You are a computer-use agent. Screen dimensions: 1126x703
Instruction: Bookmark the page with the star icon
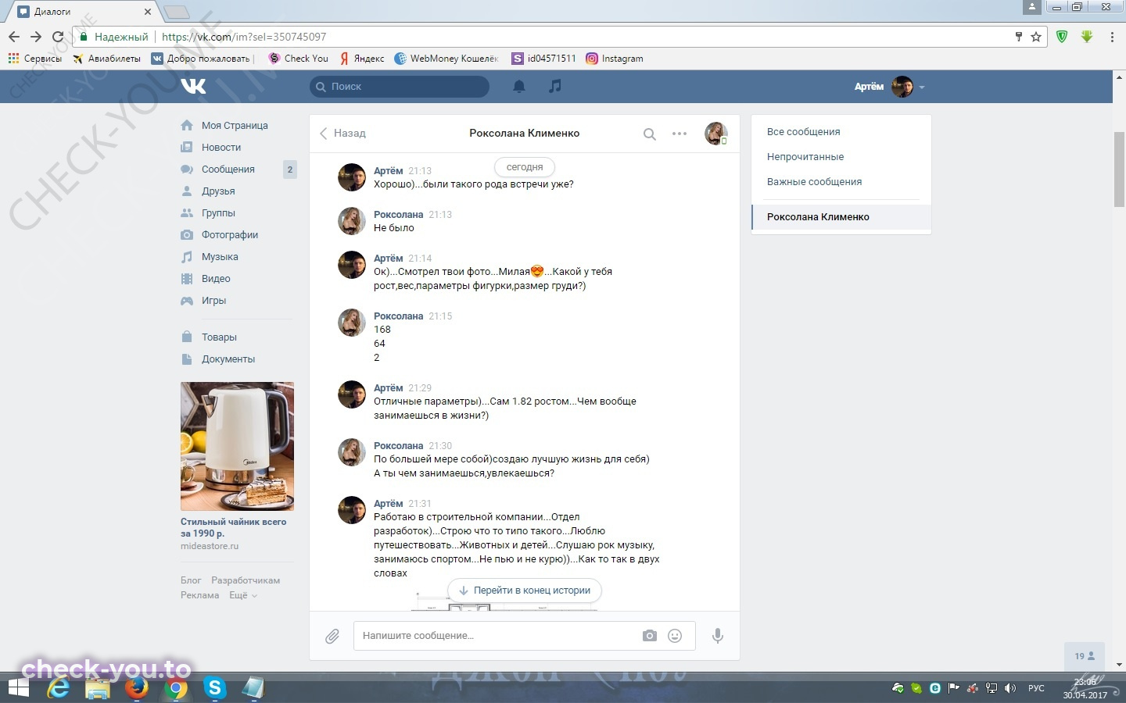point(1036,37)
